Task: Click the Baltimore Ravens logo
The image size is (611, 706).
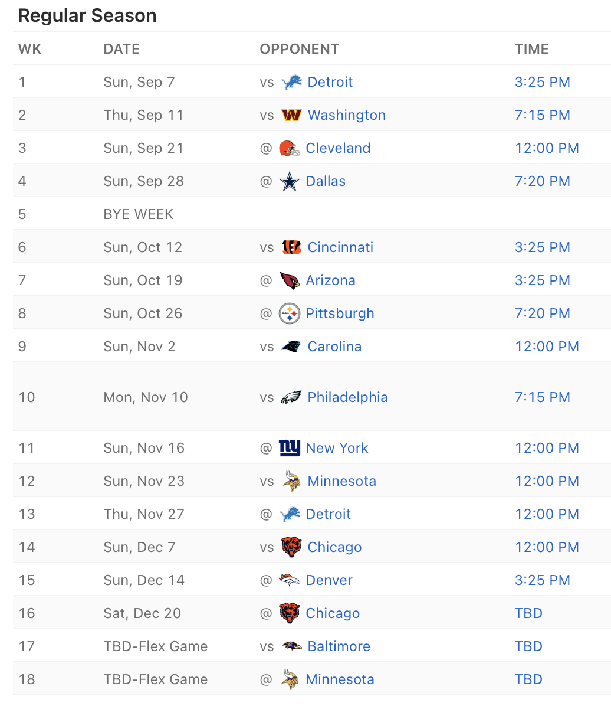Action: (x=291, y=646)
